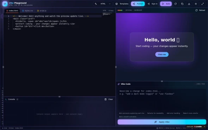Click the 'Start coding' paragraph in preview
Screen dimensions: 208x130
pyautogui.click(x=162, y=46)
